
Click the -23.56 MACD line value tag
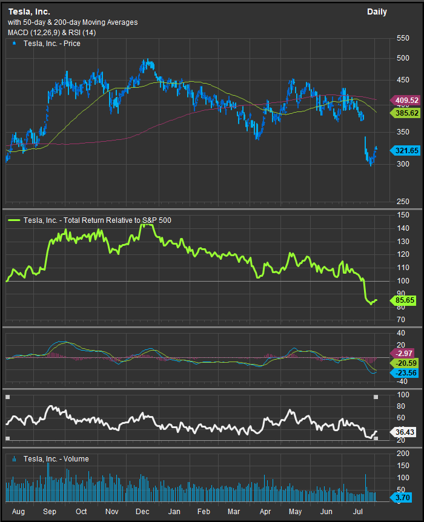tap(404, 373)
